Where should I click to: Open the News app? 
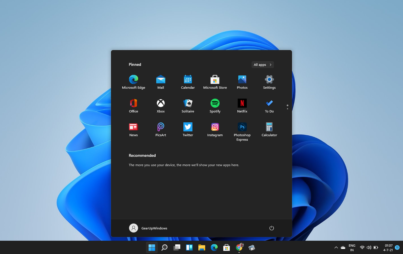point(134,130)
